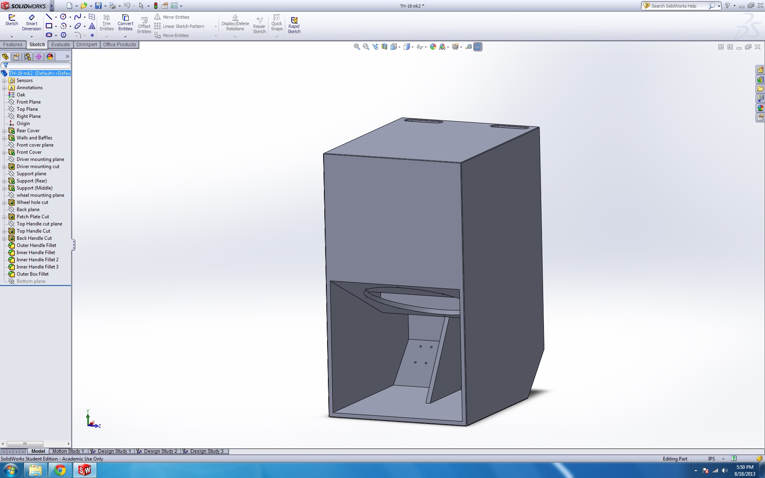Open Display Style dropdown arrow
Image resolution: width=765 pixels, height=478 pixels.
412,47
